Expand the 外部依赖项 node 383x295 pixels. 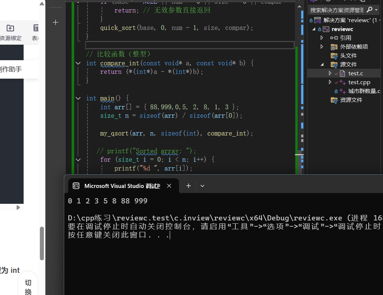322,47
